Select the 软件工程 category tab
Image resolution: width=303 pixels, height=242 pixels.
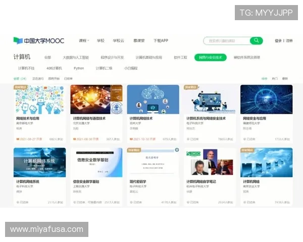(x=180, y=57)
